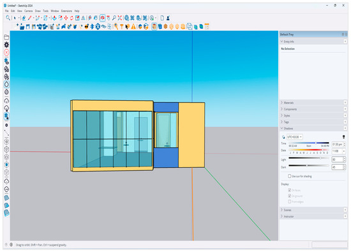Click the Measurements box in status bar

pos(329,245)
